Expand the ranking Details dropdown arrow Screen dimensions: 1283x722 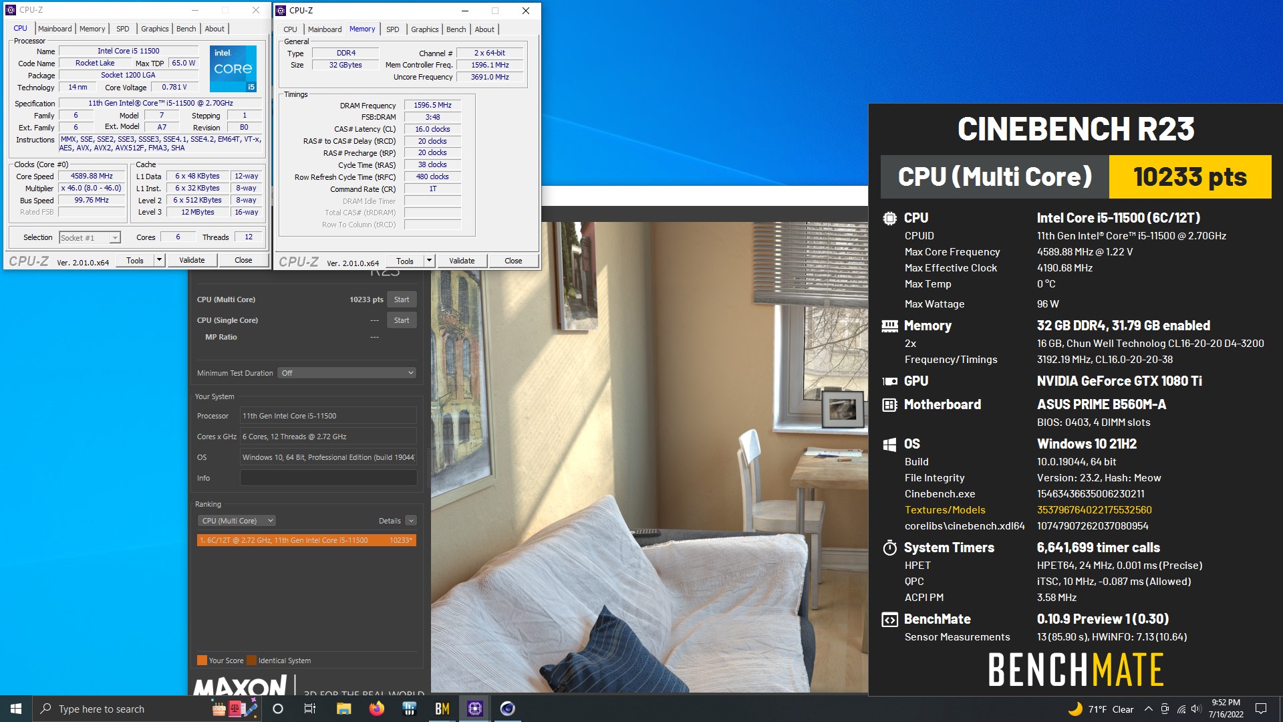point(411,521)
